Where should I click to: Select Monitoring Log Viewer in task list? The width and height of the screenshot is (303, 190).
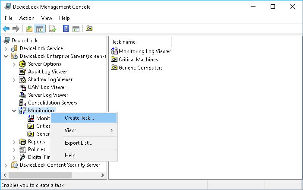click(145, 51)
